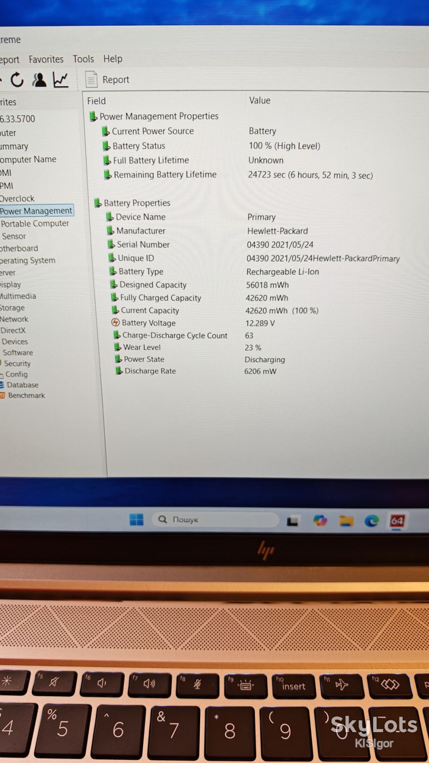429x763 pixels.
Task: Select the '12.289 V' voltage value
Action: coord(260,323)
